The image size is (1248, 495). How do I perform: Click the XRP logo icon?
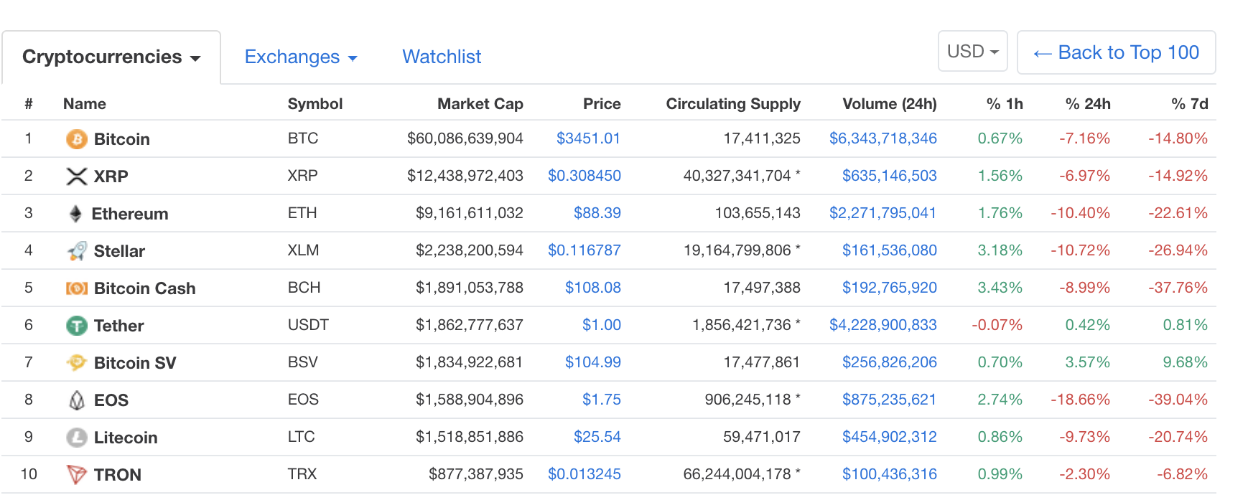(76, 176)
